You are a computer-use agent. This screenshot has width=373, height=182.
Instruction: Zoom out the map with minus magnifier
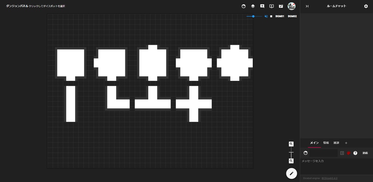point(291,161)
